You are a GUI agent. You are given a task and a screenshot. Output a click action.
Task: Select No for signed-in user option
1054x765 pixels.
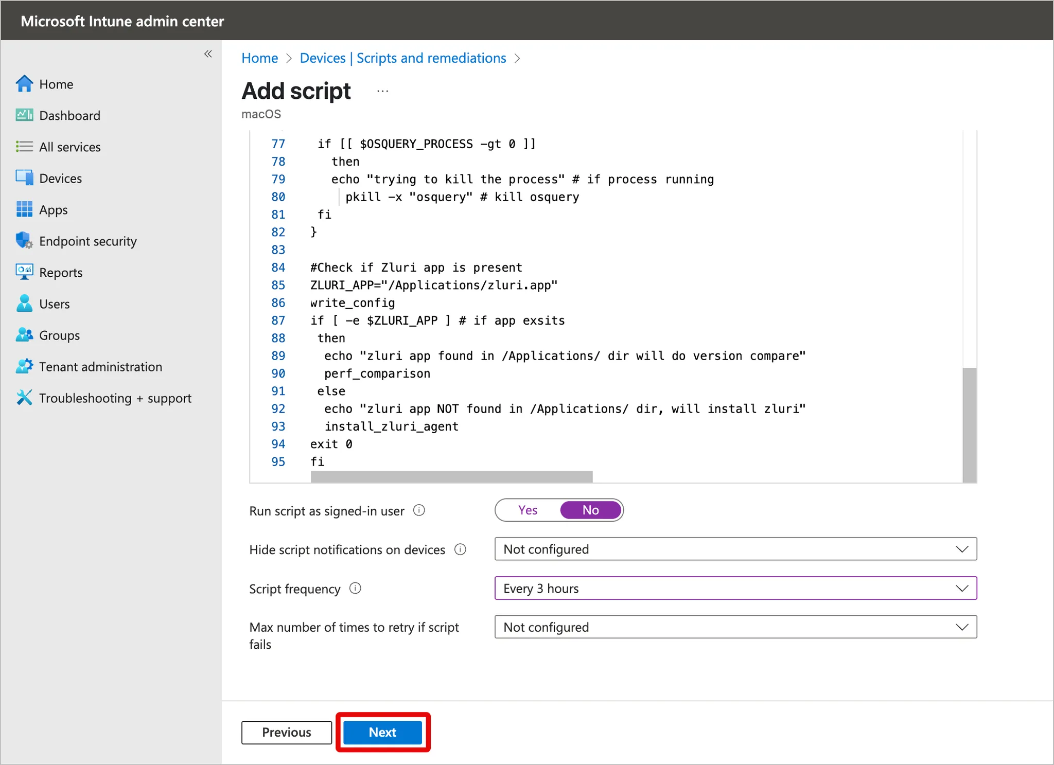point(590,510)
